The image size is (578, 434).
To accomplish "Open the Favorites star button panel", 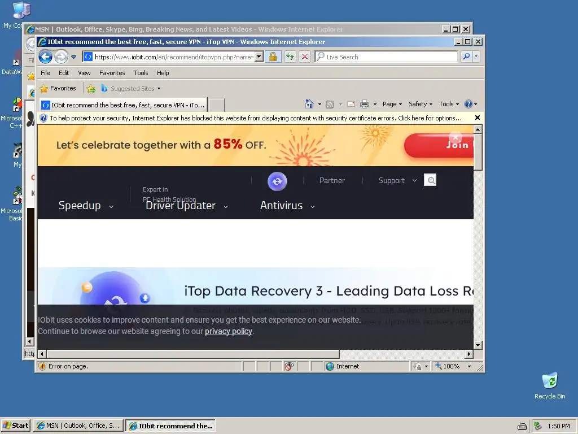I will [58, 89].
